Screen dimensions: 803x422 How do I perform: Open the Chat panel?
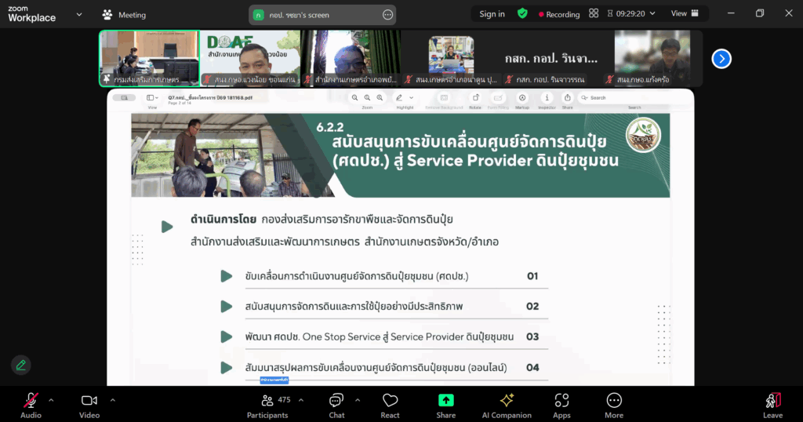click(x=336, y=405)
